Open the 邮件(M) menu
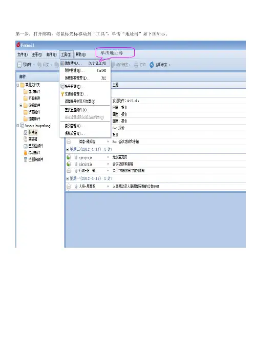Viewport: 254px width, 360px height. tap(51, 55)
